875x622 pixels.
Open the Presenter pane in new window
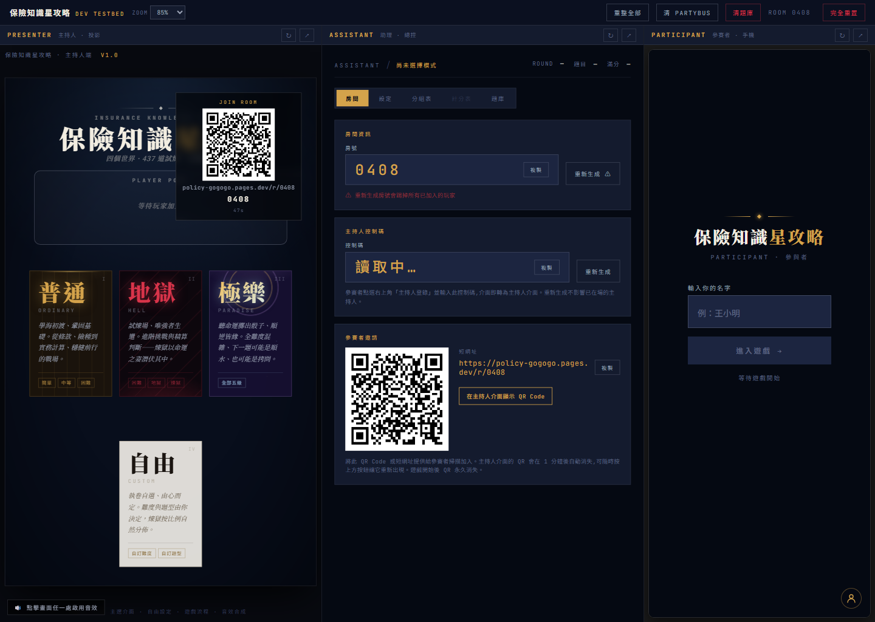coord(307,35)
